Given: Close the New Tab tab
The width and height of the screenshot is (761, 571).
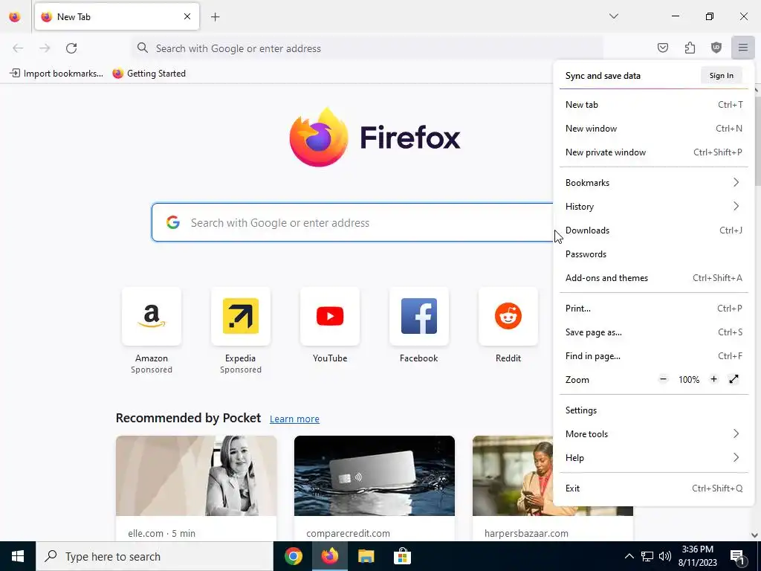Looking at the screenshot, I should pyautogui.click(x=187, y=16).
